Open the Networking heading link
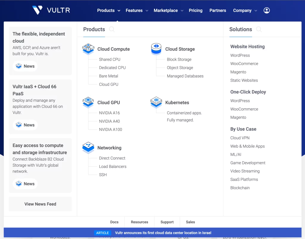This screenshot has height=239, width=305. [109, 148]
